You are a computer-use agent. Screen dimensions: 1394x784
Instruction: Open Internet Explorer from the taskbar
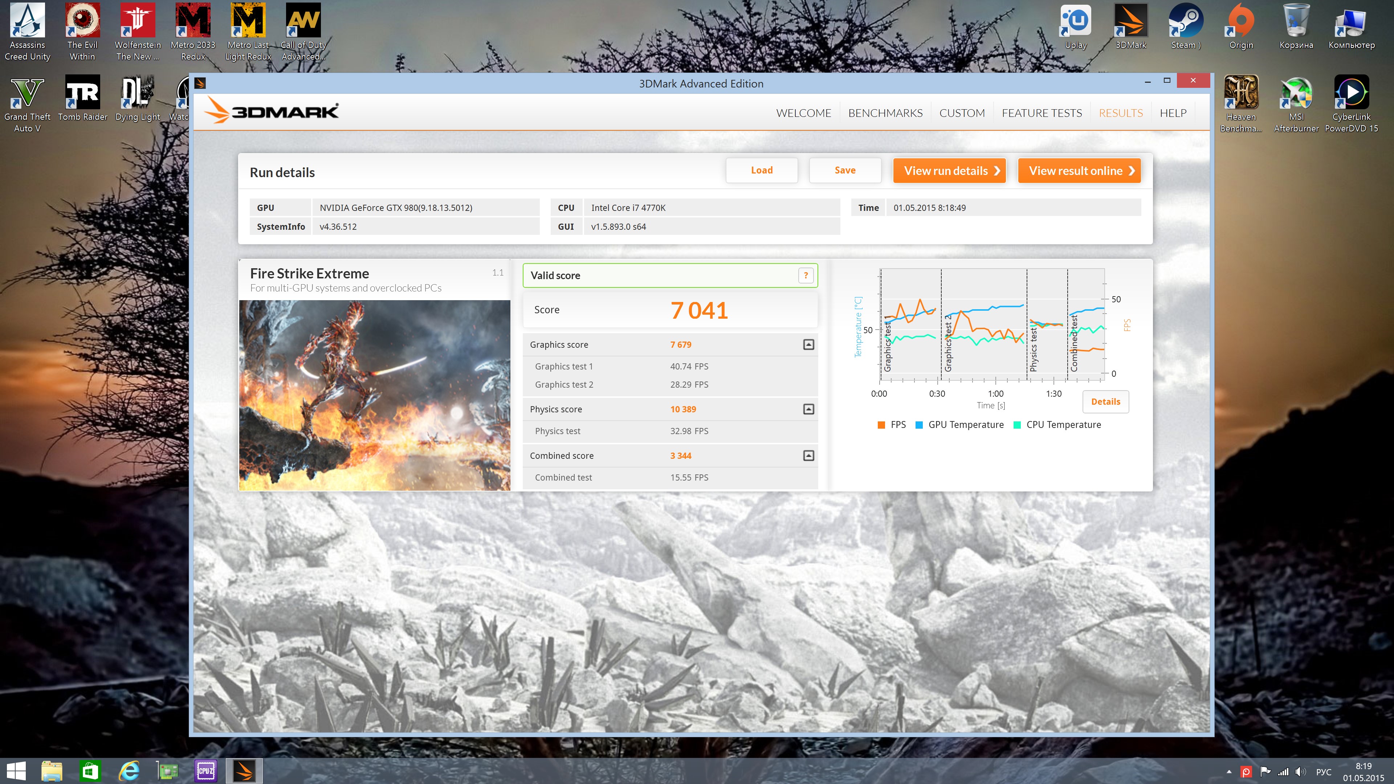(129, 771)
